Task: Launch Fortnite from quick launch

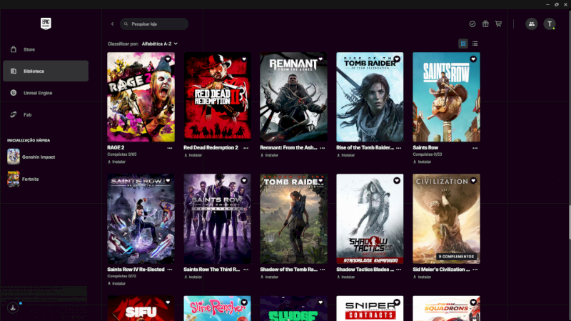Action: 23,179
